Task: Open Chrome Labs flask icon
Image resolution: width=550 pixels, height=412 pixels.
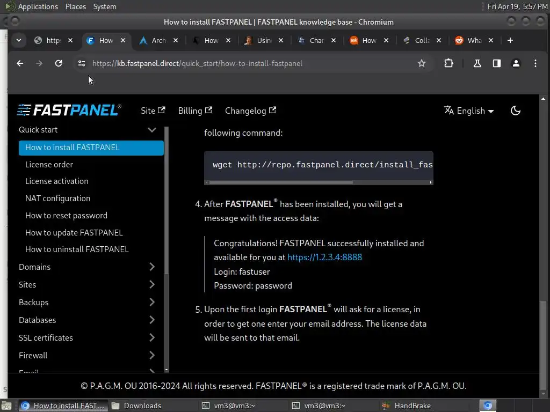Action: pyautogui.click(x=477, y=63)
